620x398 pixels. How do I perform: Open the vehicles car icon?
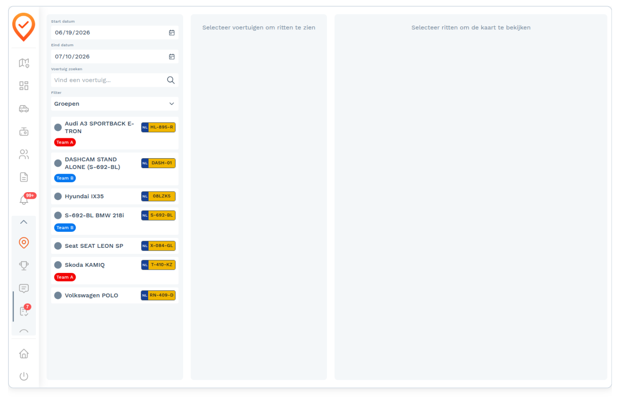coord(24,109)
